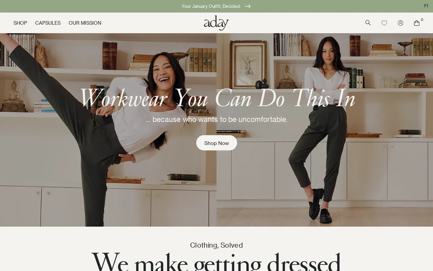Click the cart item count badge
This screenshot has width=433, height=271.
[x=422, y=20]
